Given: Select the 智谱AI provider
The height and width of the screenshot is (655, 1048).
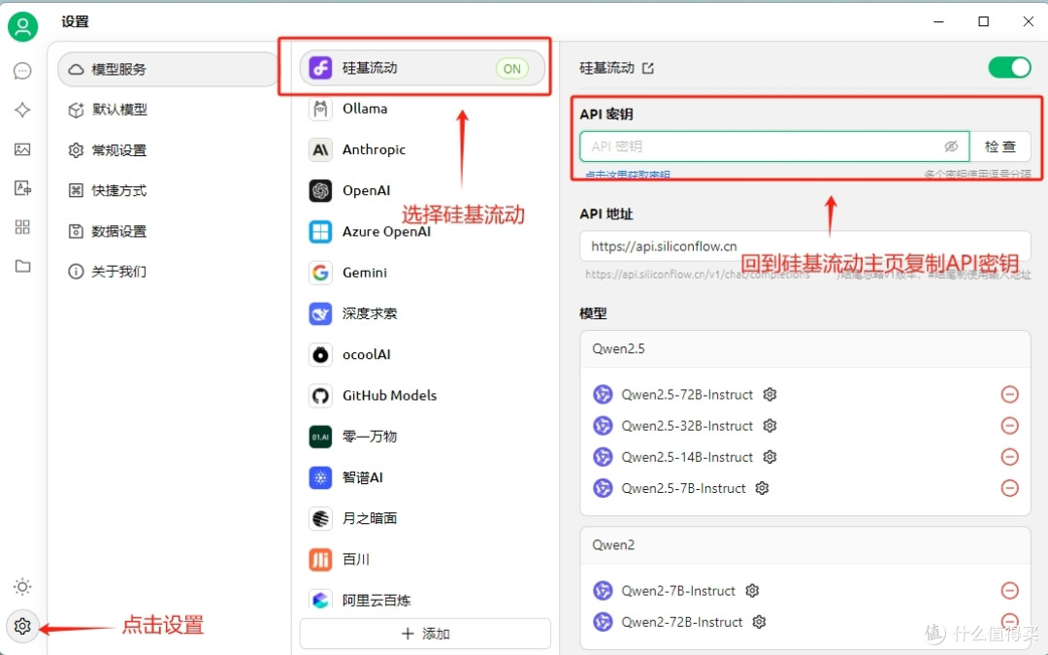Looking at the screenshot, I should 422,477.
